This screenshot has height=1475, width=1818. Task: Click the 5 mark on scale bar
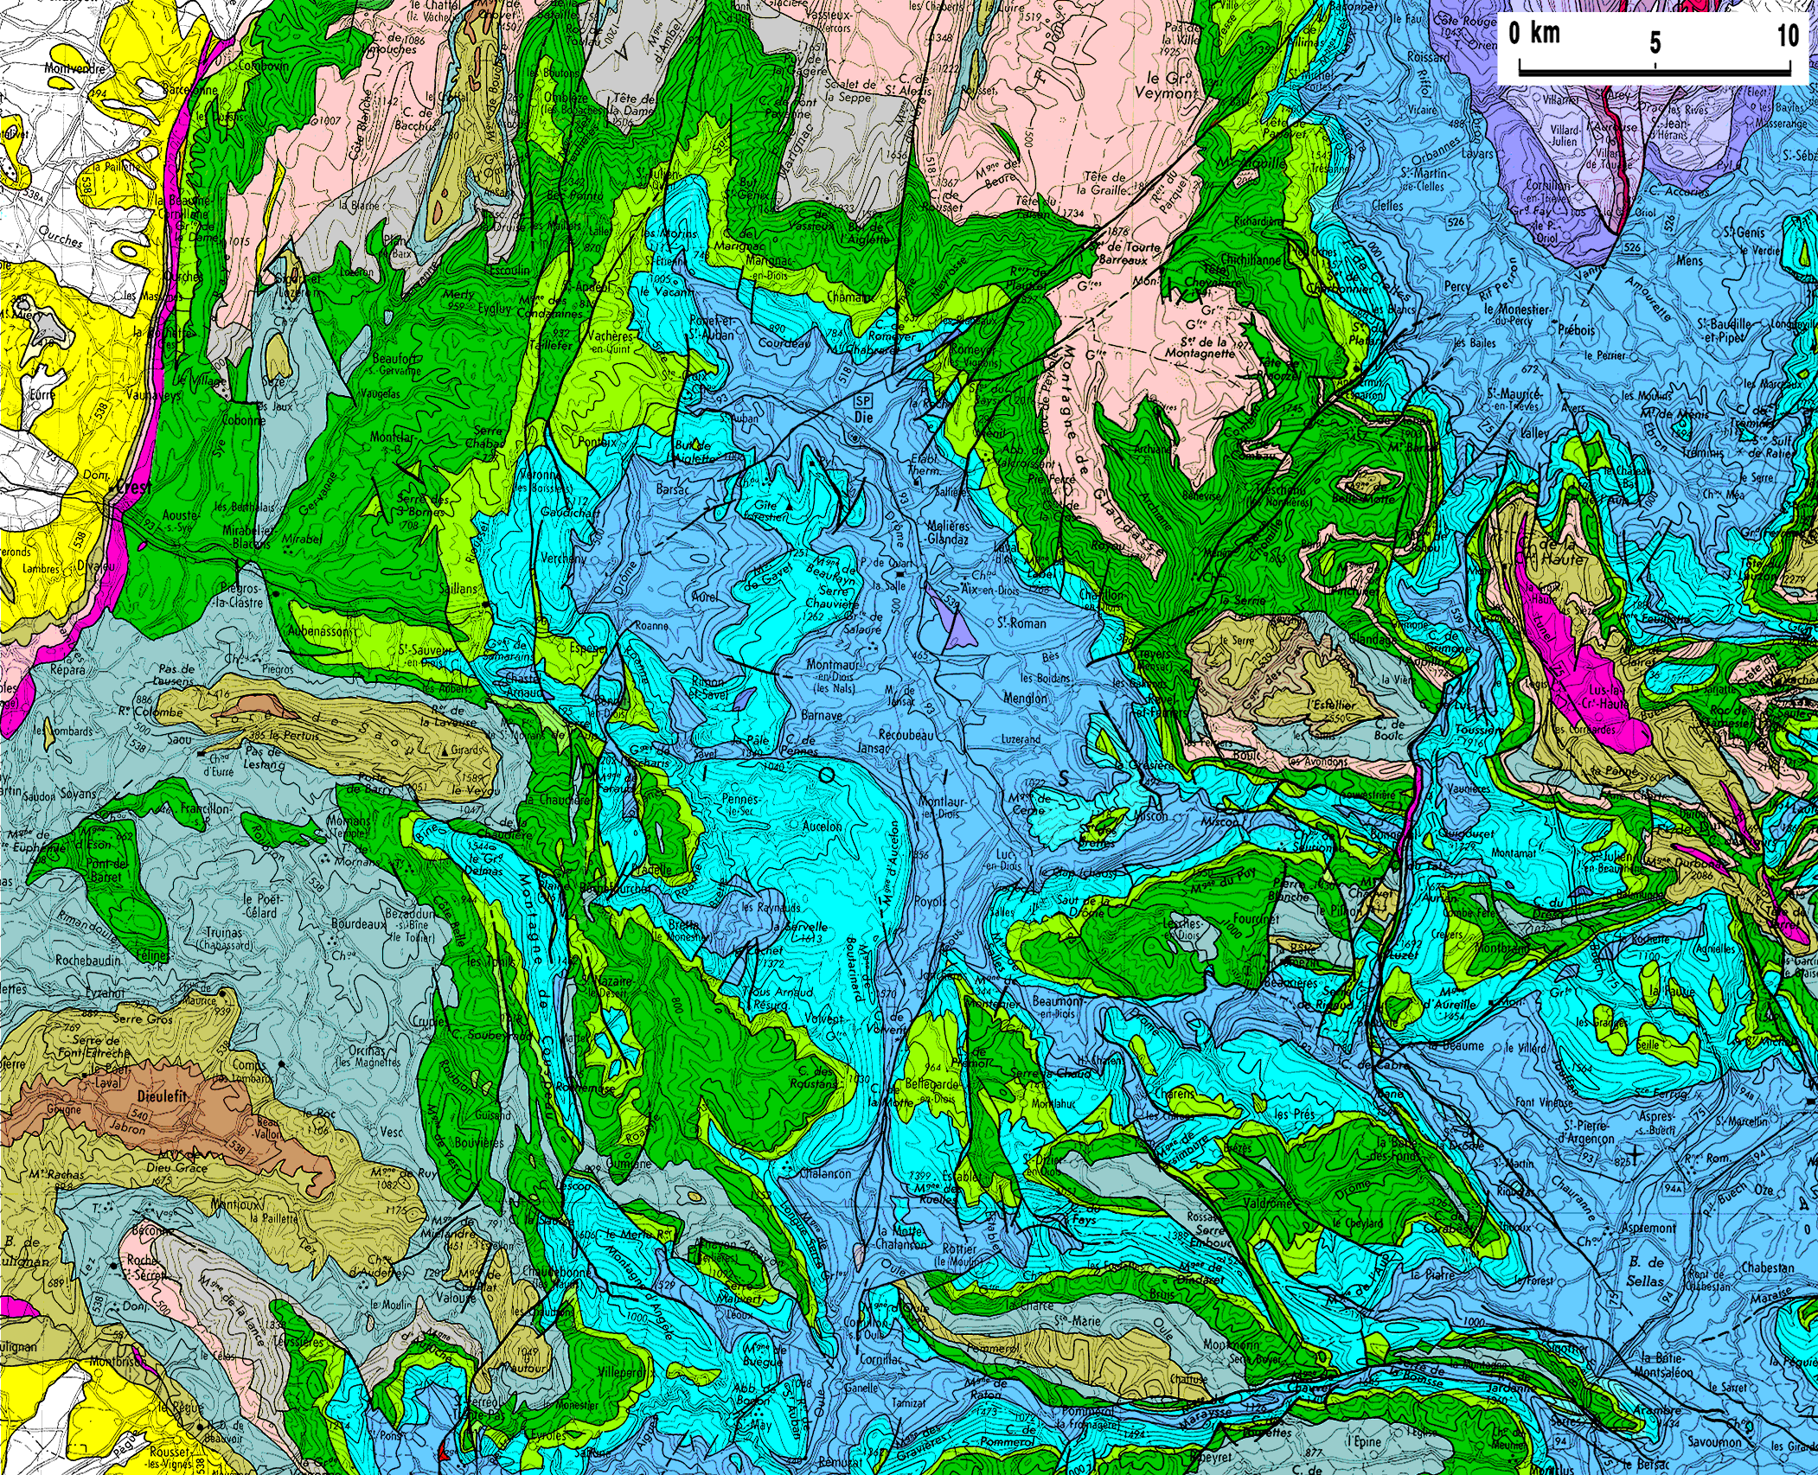(1655, 42)
